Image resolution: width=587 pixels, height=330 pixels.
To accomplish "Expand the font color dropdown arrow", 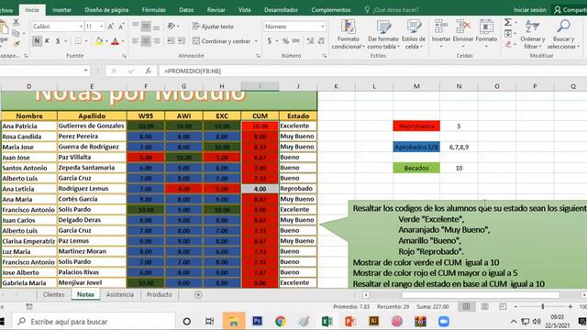I will [x=123, y=40].
